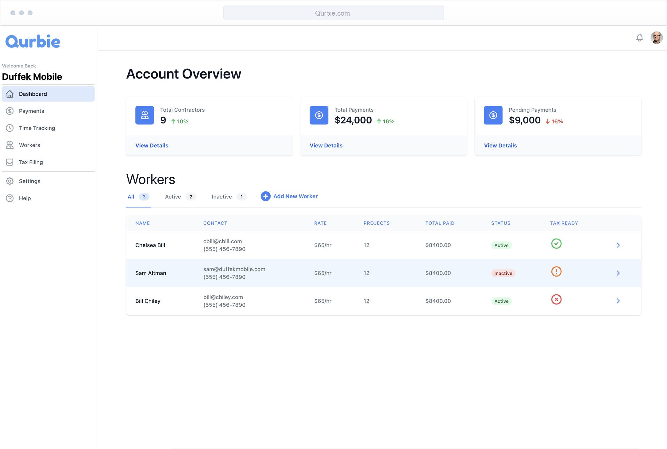The image size is (667, 449).
Task: Click the Tax Filing inbox icon
Action: 10,162
